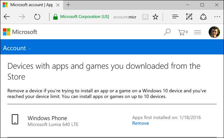Close the Microsoft account tab
This screenshot has width=224, height=138.
pyautogui.click(x=58, y=5)
